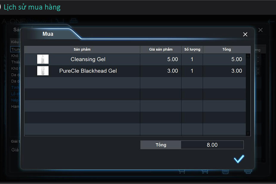Click the Tổng column header

[x=226, y=49]
